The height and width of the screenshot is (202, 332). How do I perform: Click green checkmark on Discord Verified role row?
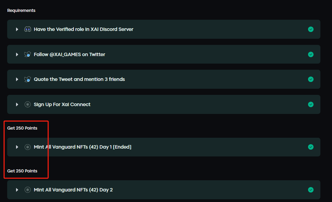click(310, 29)
